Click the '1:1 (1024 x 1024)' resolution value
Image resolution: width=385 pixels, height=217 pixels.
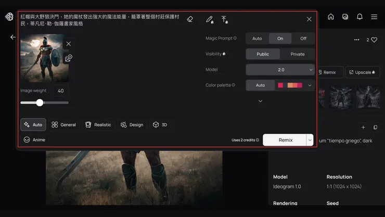[344, 187]
